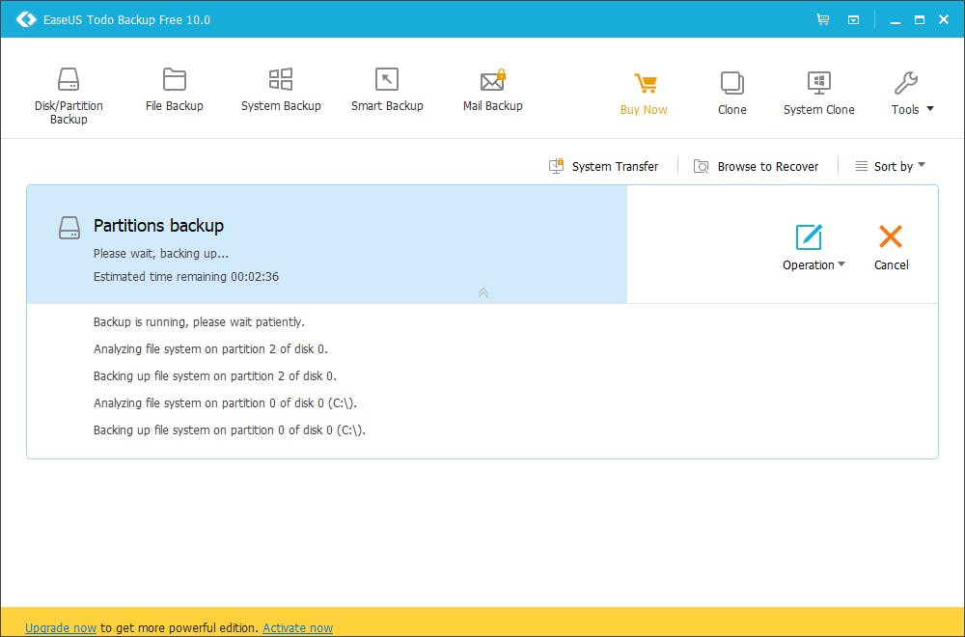965x637 pixels.
Task: Click System Transfer
Action: pos(603,166)
